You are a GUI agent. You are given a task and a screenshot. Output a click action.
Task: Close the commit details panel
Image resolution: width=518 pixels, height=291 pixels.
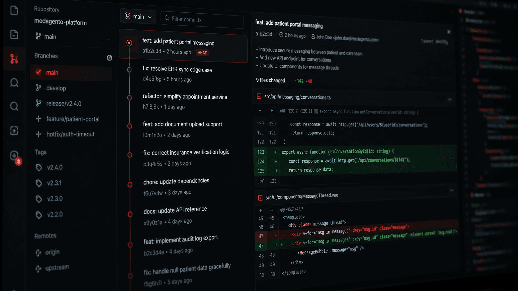click(x=449, y=32)
